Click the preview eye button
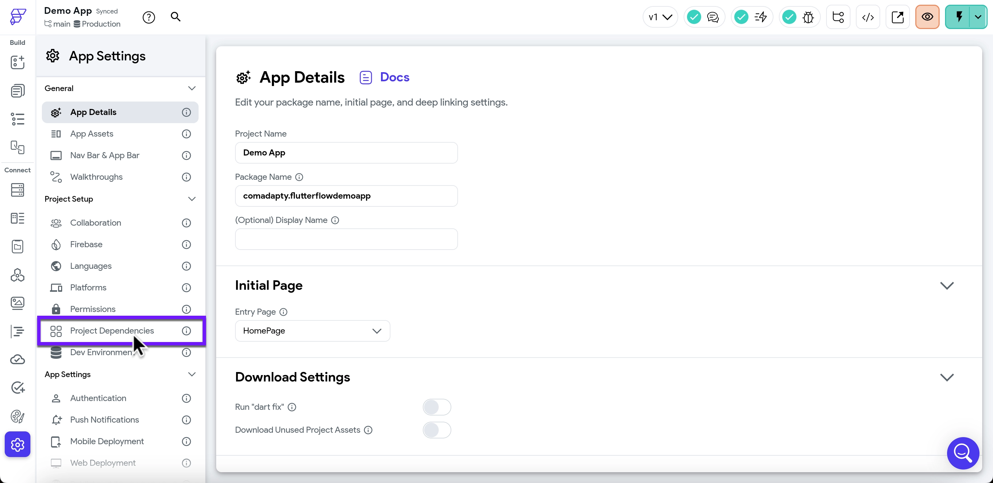993x483 pixels. [x=927, y=17]
